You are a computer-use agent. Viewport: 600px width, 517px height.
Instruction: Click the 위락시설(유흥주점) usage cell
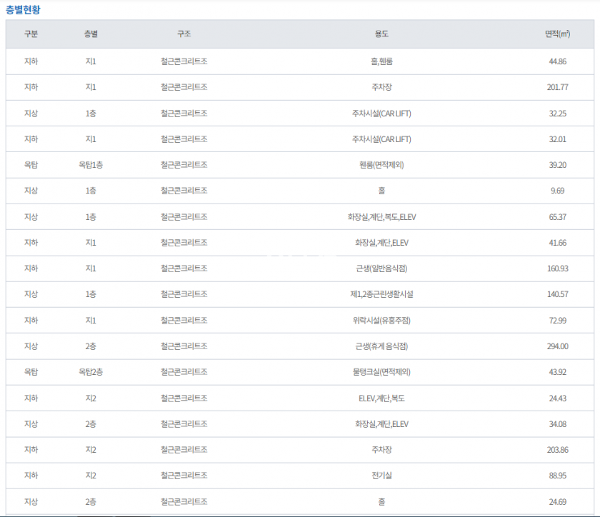click(x=381, y=320)
